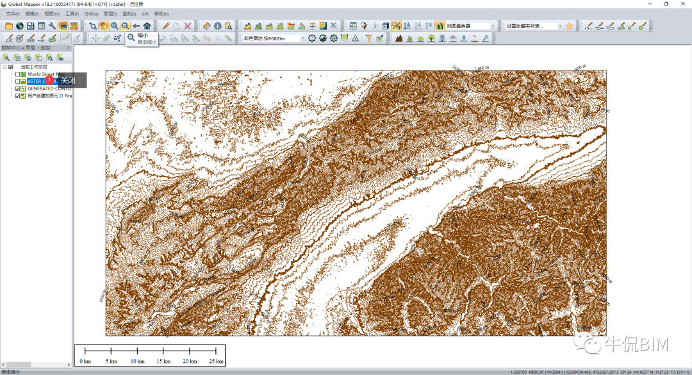Select the Zoom In magnifier tool
Viewport: 692px width, 375px height.
pyautogui.click(x=114, y=26)
